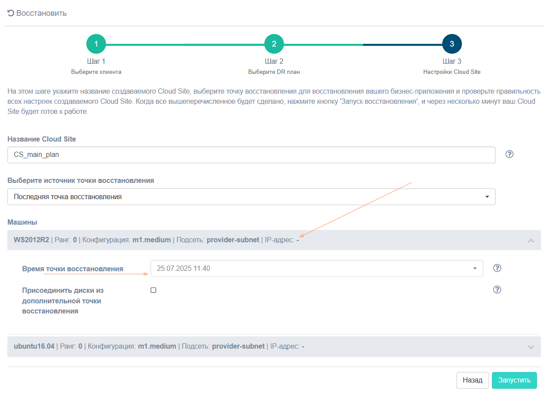Click the Запустить button
This screenshot has width=548, height=397.
515,380
